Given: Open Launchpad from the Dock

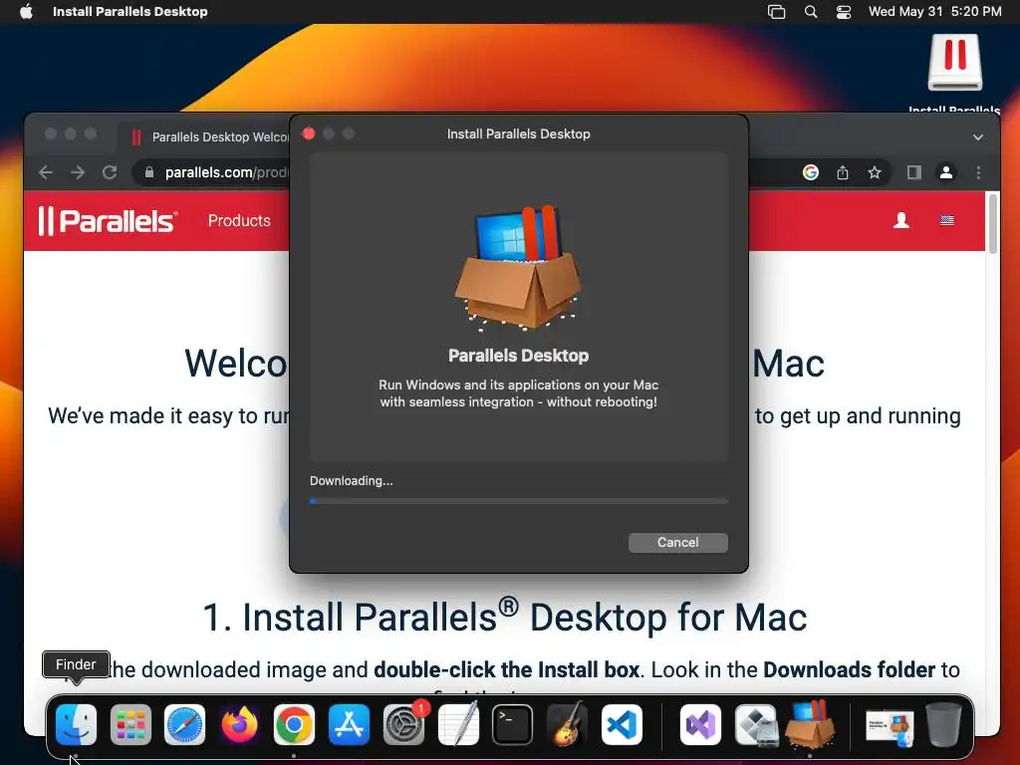Looking at the screenshot, I should point(130,725).
